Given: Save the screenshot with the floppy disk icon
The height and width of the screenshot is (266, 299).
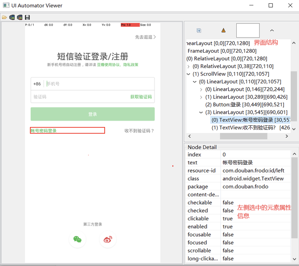Looking at the screenshot, I should tap(27, 17).
